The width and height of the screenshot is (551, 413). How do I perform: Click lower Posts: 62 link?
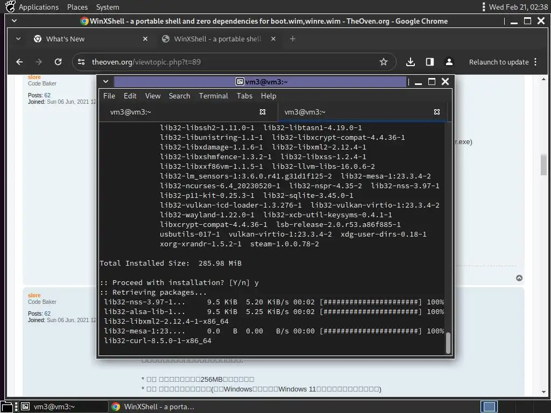(x=47, y=314)
